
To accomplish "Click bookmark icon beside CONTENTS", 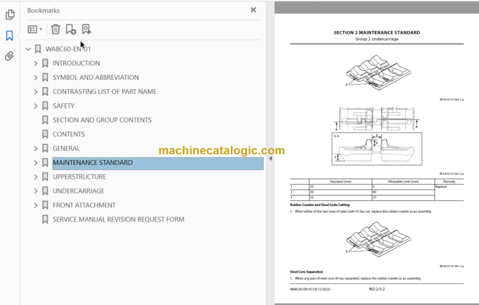I will tap(45, 134).
